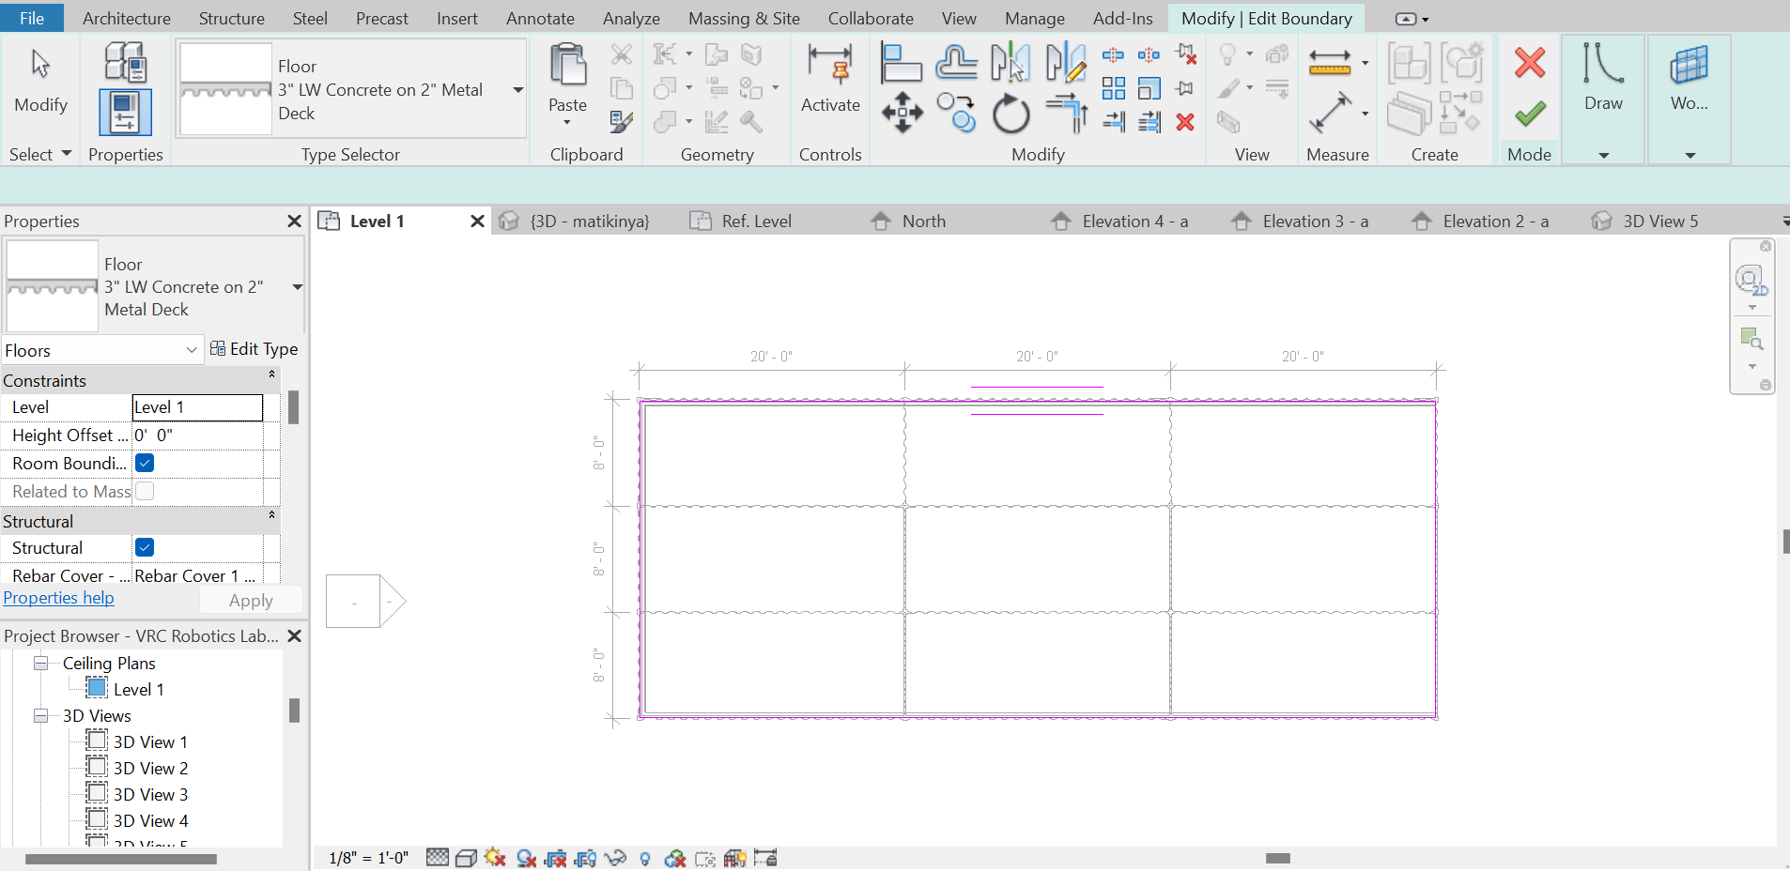Collapse the Constraints section
Viewport: 1790px width, 871px height.
pyautogui.click(x=272, y=375)
